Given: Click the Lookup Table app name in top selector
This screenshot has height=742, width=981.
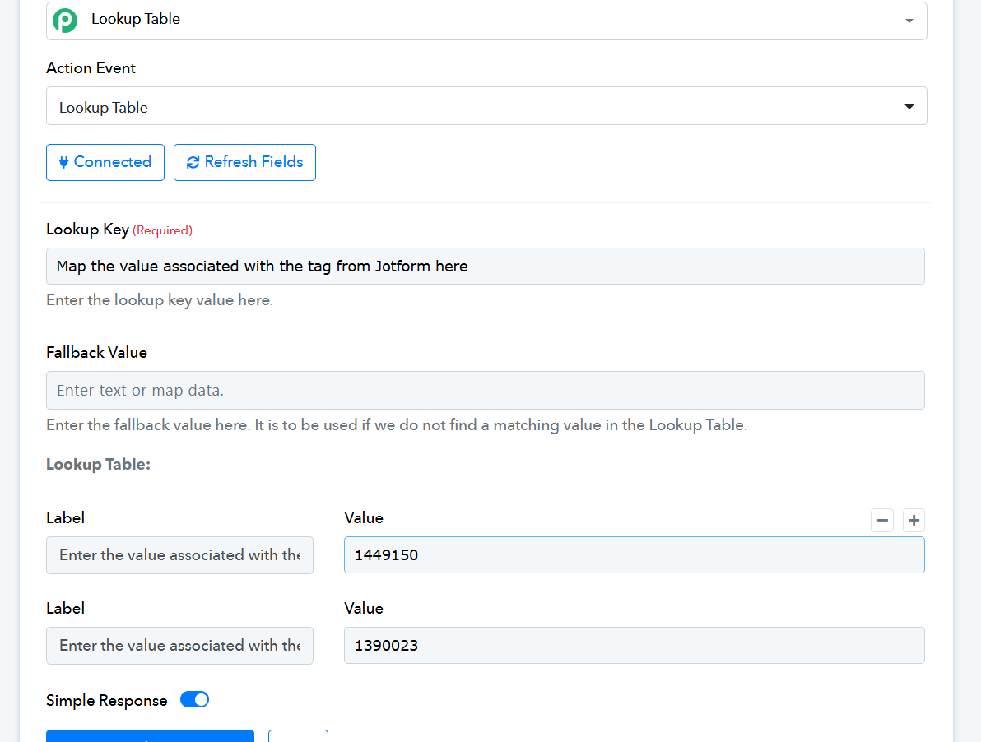Looking at the screenshot, I should [x=136, y=19].
